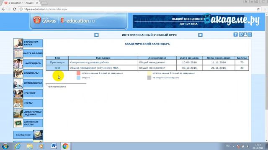Select 'Контрольно-курсовая работа' table cell
The image size is (268, 150).
tap(103, 62)
